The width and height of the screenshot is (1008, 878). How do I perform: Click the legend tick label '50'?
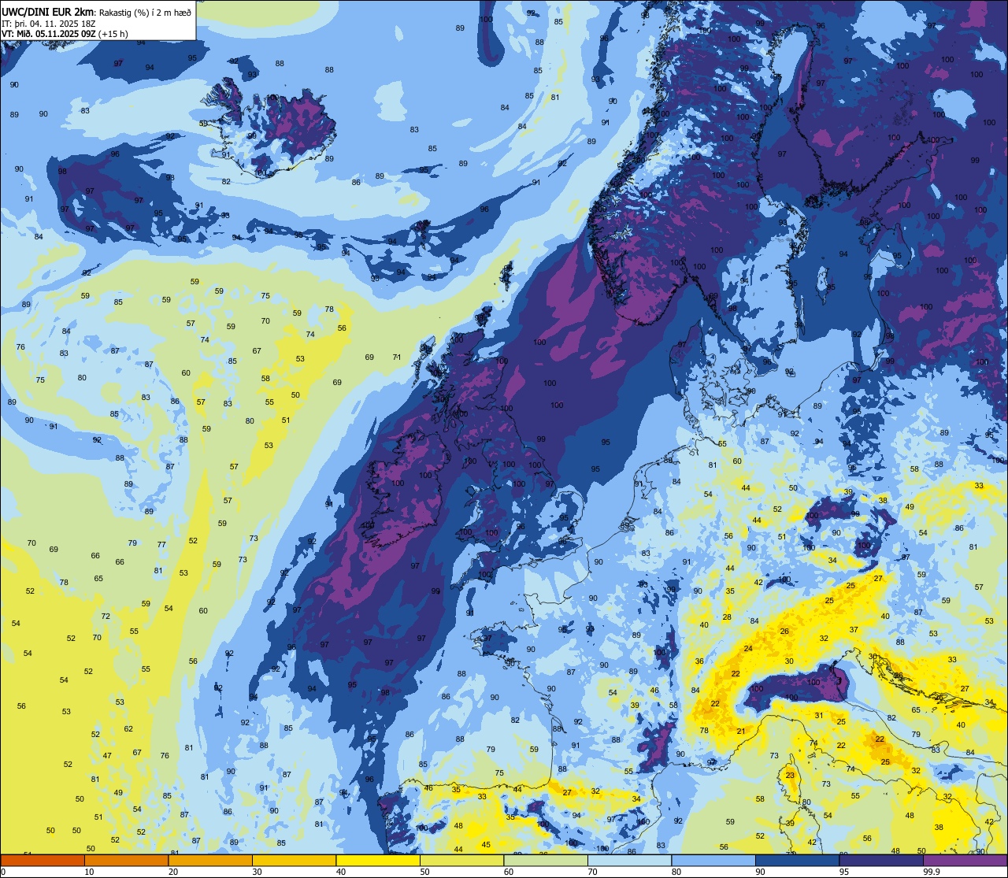[424, 872]
